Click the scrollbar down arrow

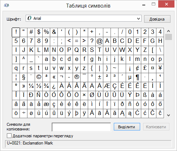168,115
